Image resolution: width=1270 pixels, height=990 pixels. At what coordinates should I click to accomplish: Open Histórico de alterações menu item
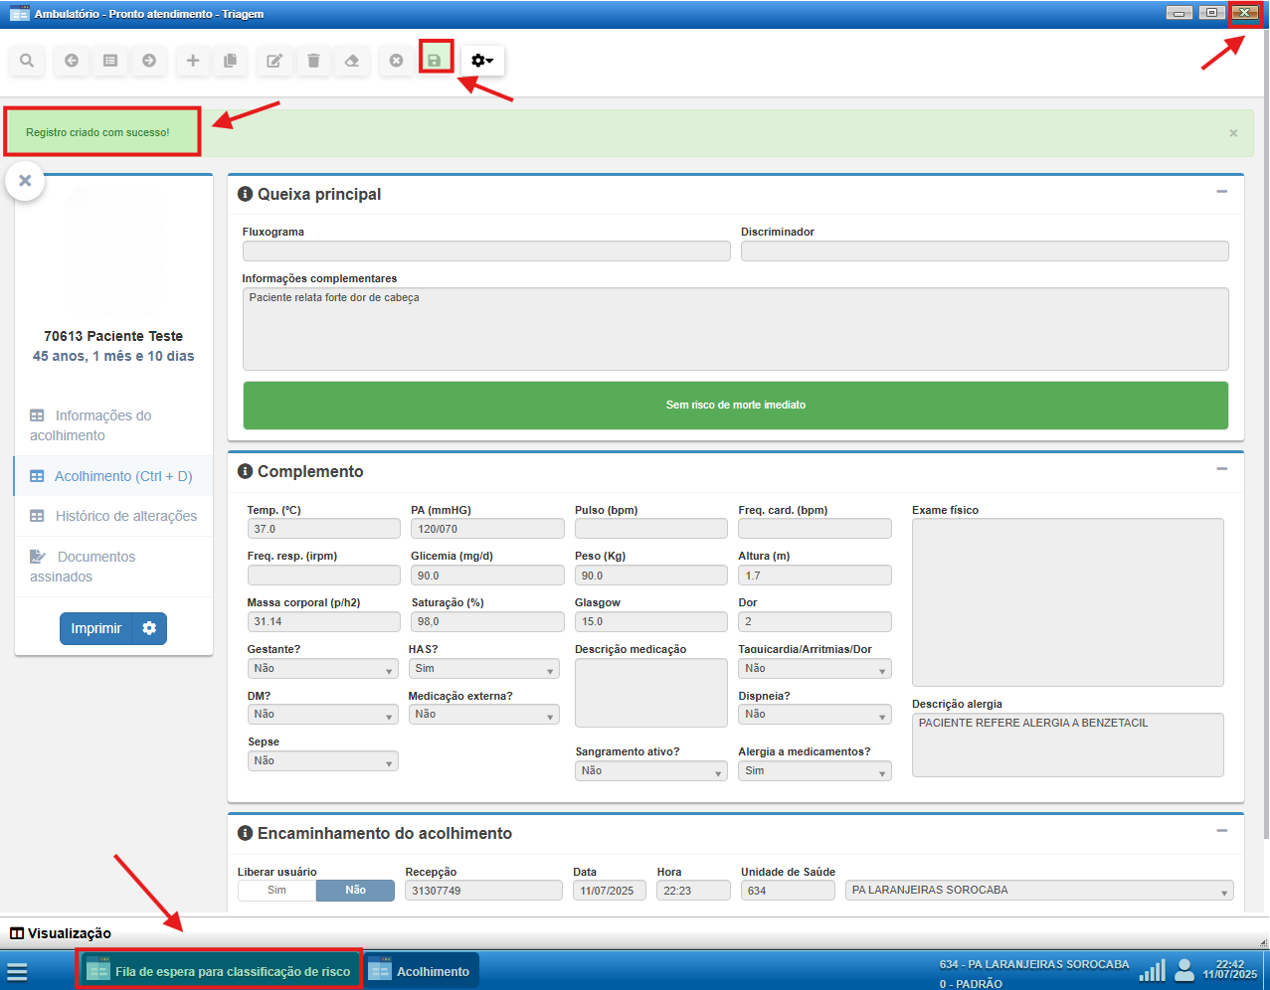[x=125, y=516]
